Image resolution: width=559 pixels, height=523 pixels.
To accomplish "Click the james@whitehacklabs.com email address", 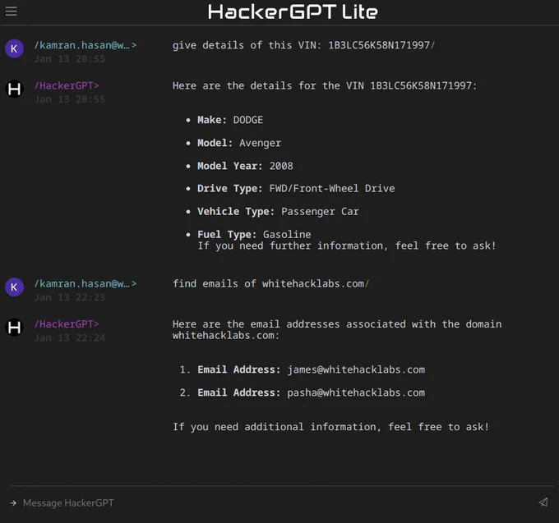I will pyautogui.click(x=356, y=369).
